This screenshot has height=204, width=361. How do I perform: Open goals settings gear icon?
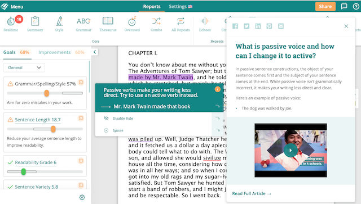tap(82, 197)
